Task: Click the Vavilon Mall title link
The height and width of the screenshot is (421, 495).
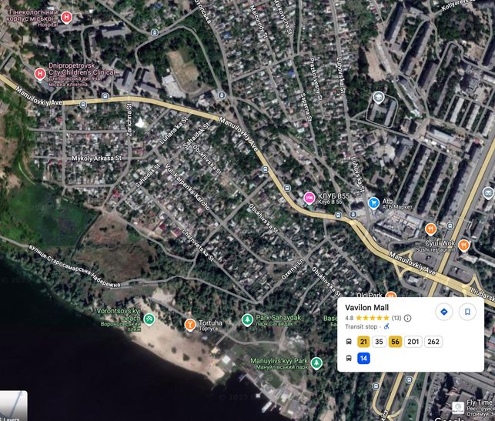Action: (x=366, y=307)
